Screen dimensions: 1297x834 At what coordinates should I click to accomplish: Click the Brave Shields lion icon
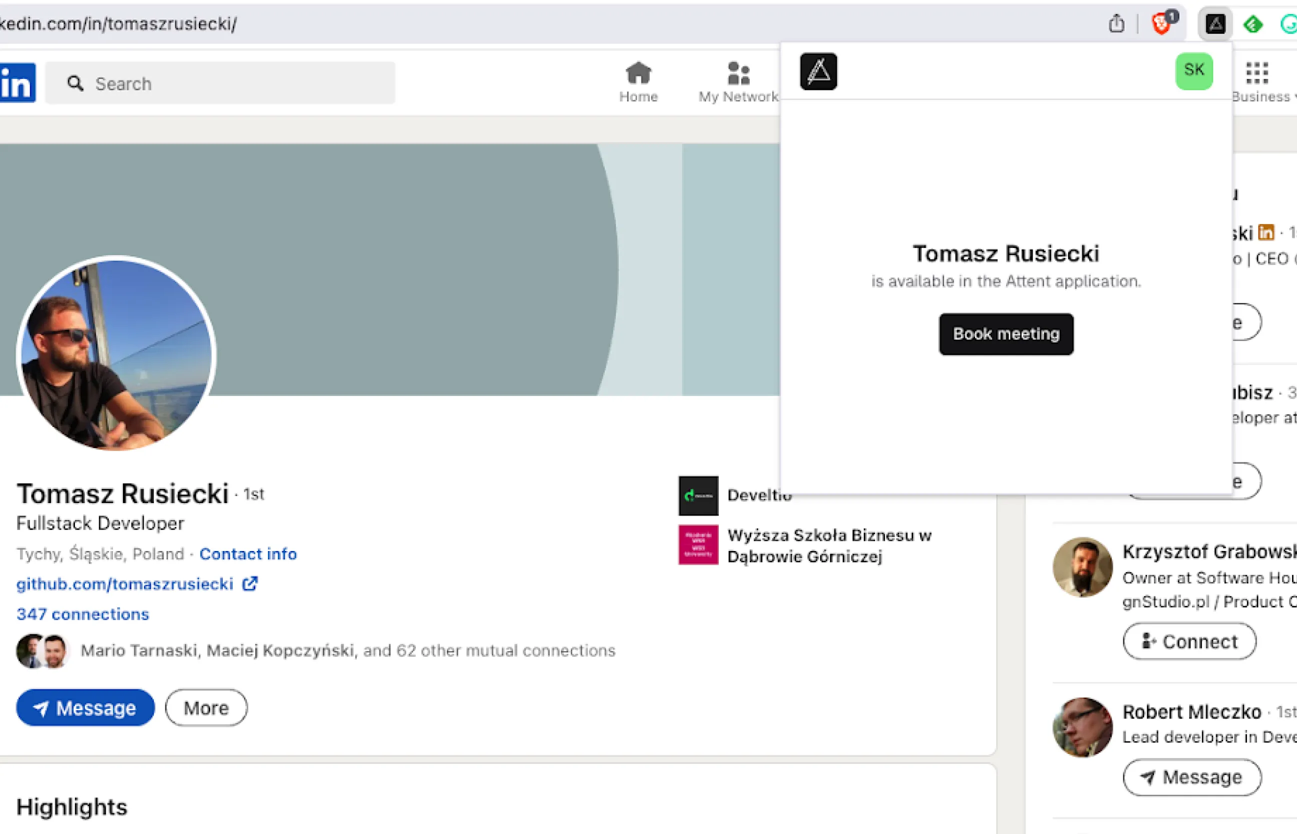(x=1162, y=24)
